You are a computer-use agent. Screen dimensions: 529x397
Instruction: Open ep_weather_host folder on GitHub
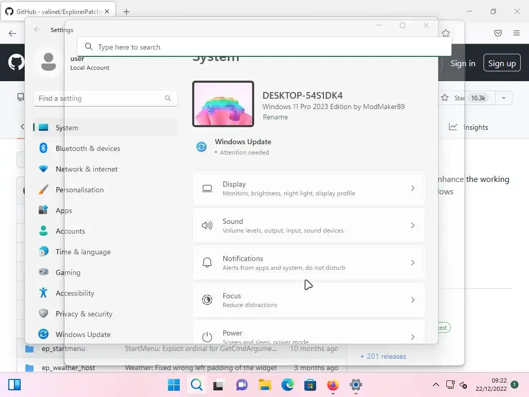[68, 368]
